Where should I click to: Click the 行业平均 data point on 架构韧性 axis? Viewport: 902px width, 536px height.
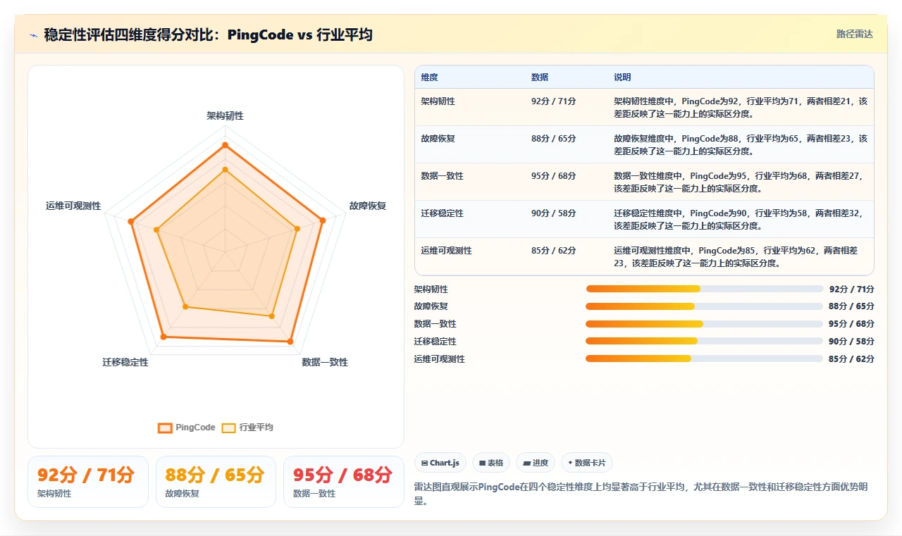click(225, 170)
